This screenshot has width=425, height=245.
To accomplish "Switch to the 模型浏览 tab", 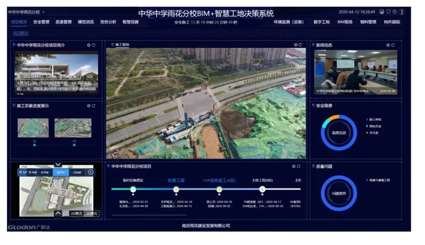I will 85,22.
